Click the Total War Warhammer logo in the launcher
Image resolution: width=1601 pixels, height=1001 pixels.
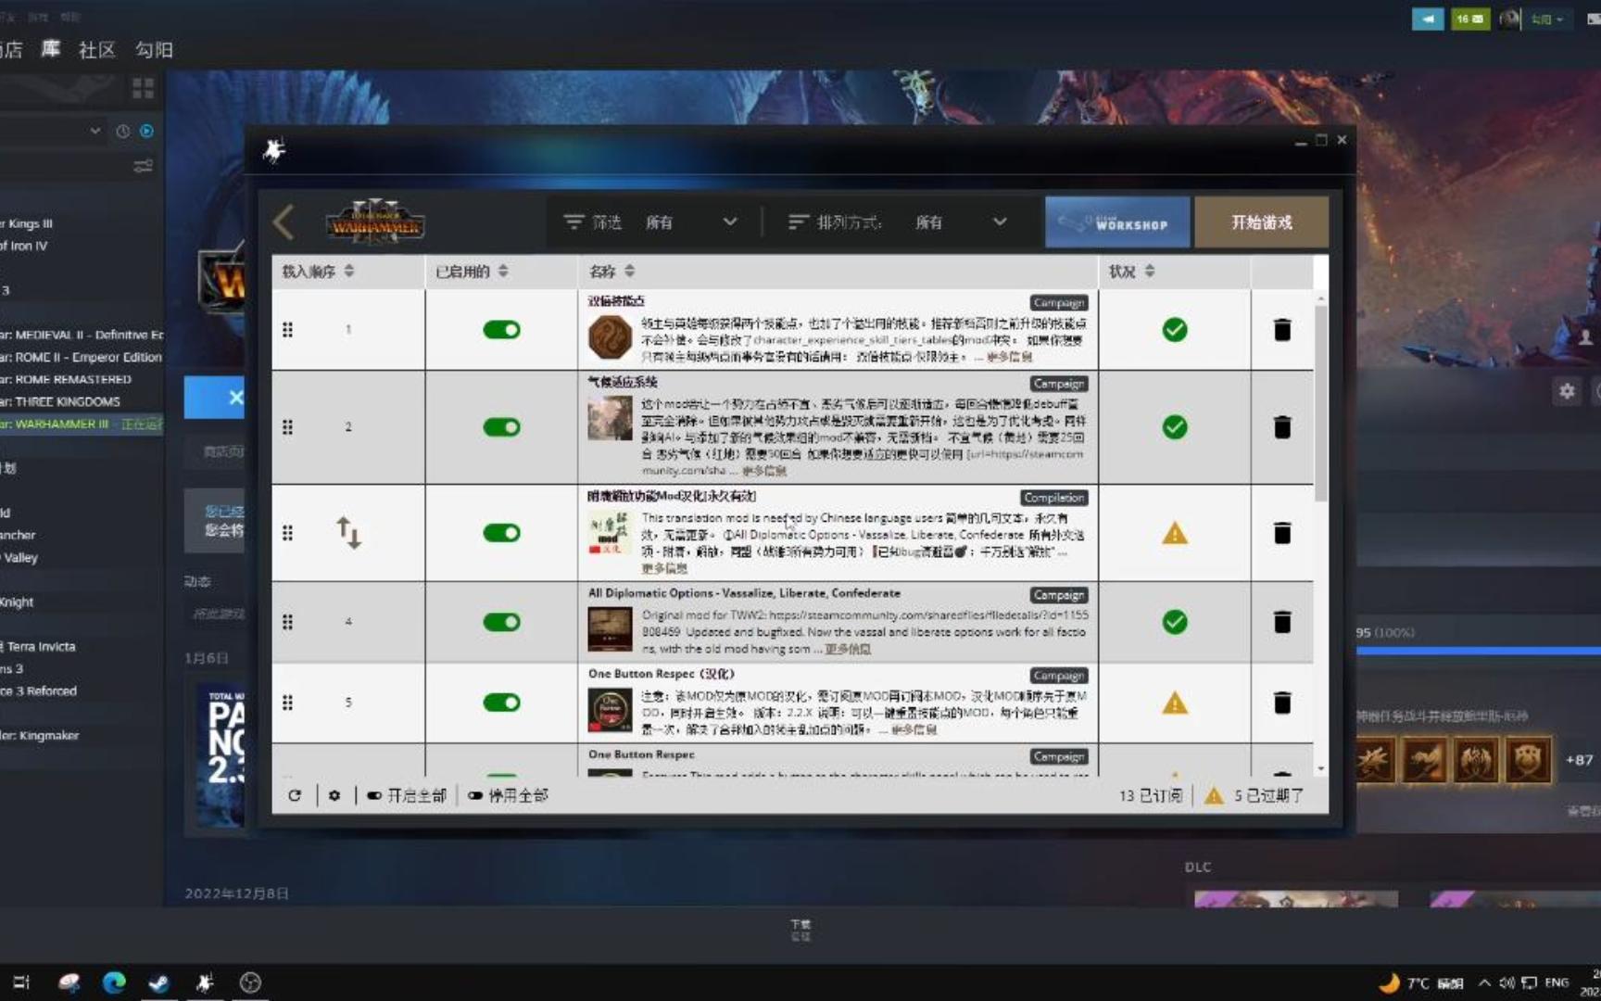point(375,222)
